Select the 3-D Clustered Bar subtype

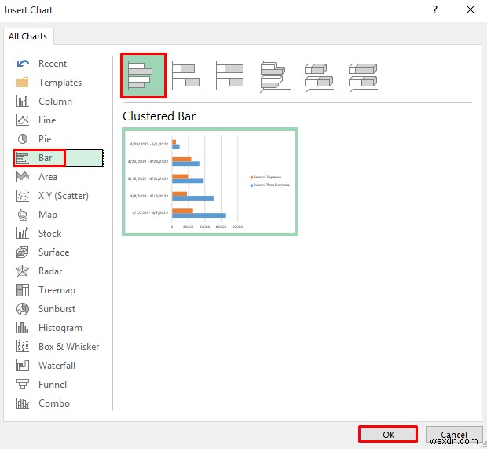click(275, 76)
